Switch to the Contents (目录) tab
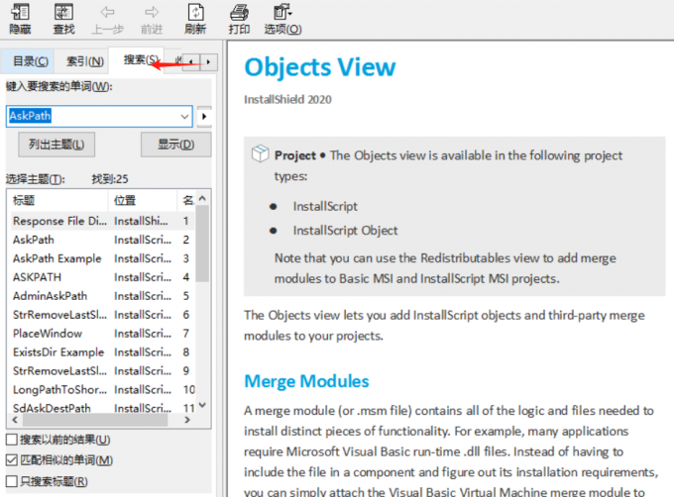Screen dimensions: 674x497 [x=29, y=61]
